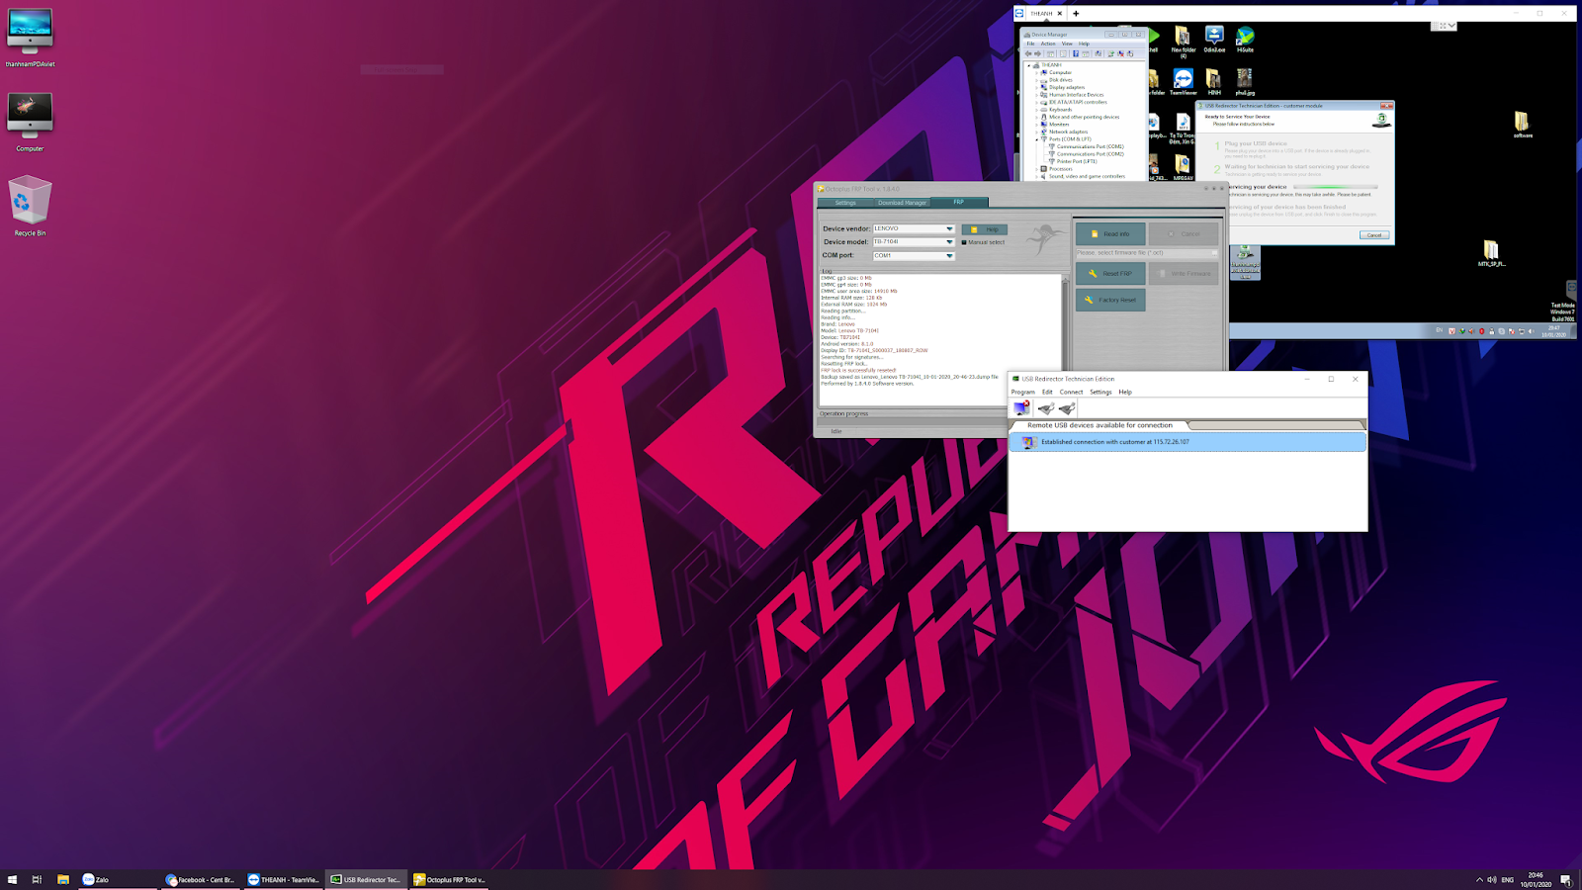This screenshot has width=1582, height=890.
Task: Expand the Network adapters node in Device Manager
Action: [1037, 132]
